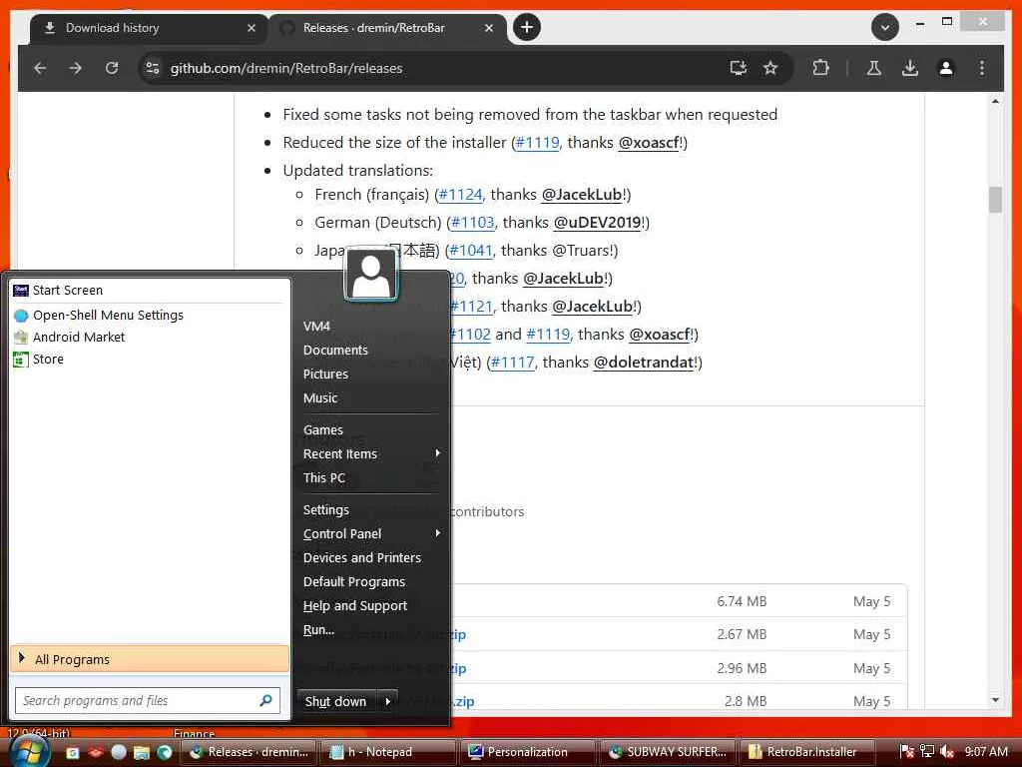The width and height of the screenshot is (1022, 767).
Task: Click the muted volume tray icon
Action: point(947,751)
